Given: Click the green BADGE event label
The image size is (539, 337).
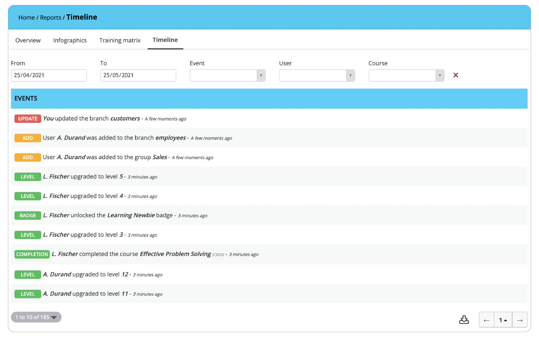Looking at the screenshot, I should click(x=28, y=215).
